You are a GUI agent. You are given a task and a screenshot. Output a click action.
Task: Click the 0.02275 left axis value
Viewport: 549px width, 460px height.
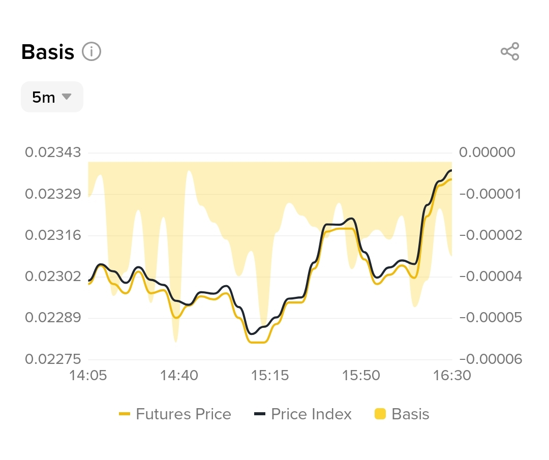coord(53,359)
